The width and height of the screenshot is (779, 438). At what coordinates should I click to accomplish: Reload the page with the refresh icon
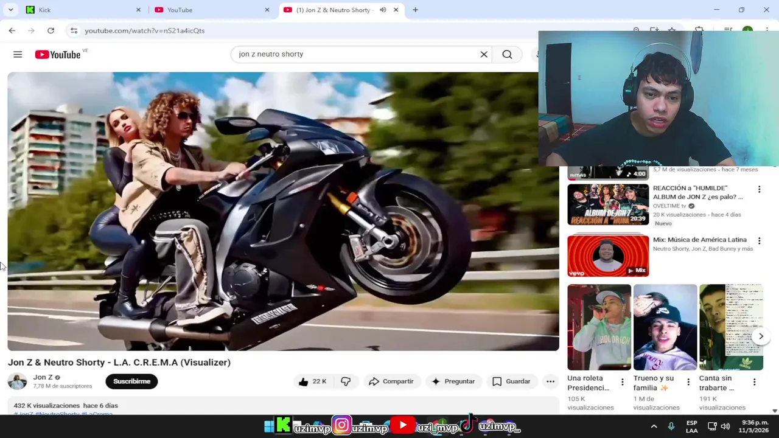click(51, 30)
